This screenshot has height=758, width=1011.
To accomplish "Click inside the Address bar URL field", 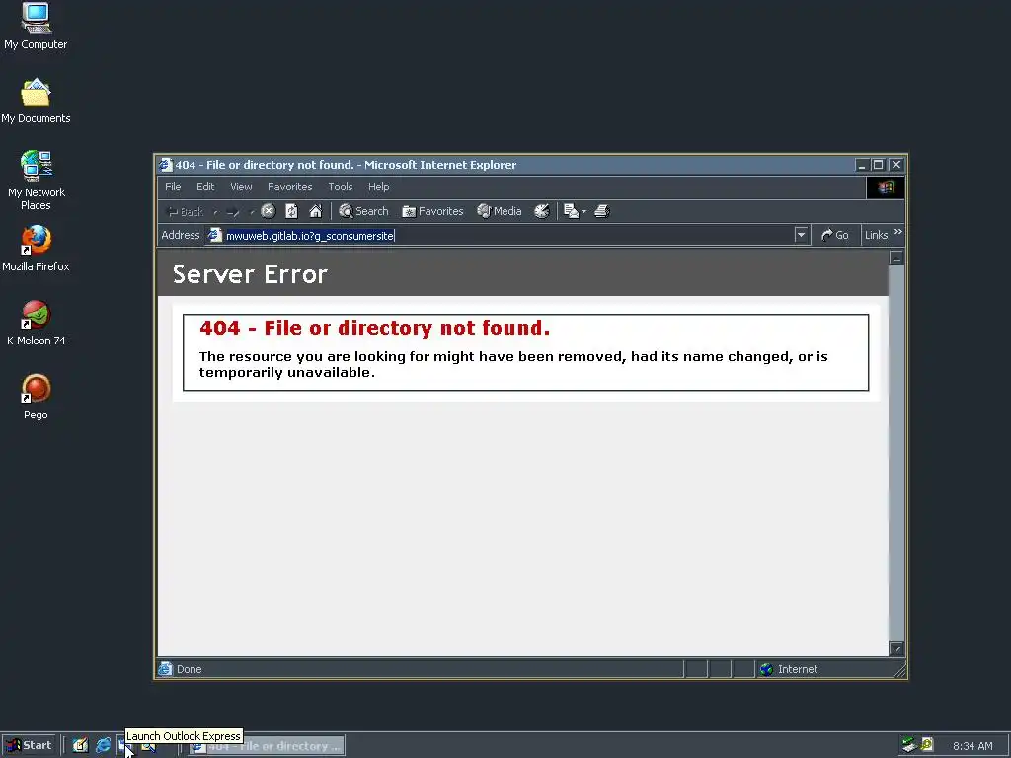I will tap(500, 235).
